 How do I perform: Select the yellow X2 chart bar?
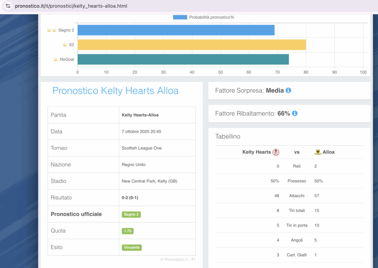pos(192,45)
